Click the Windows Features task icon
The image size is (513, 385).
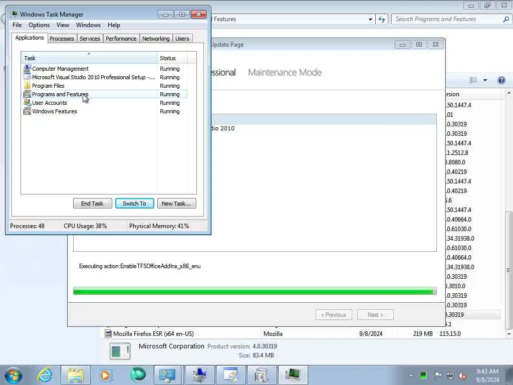(x=27, y=111)
